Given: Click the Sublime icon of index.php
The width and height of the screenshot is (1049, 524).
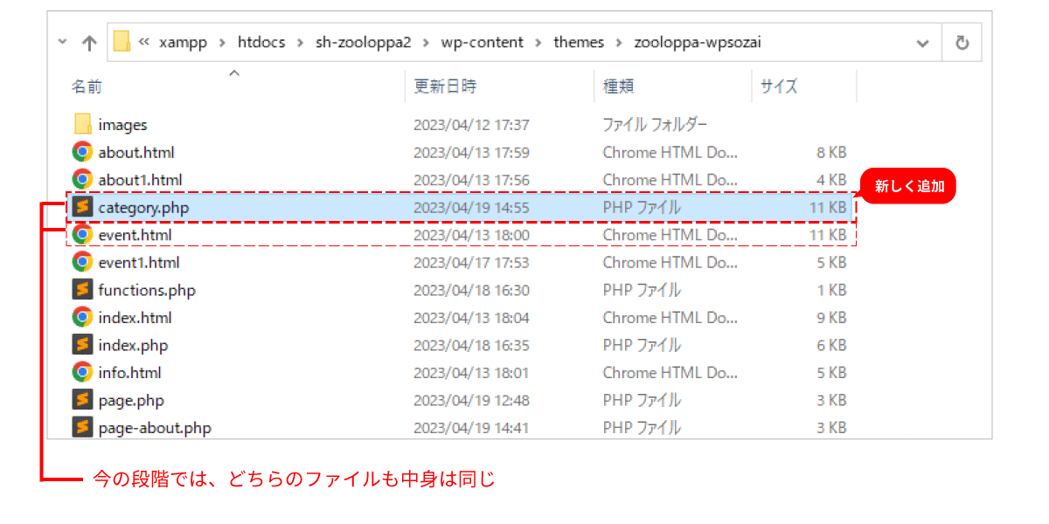Looking at the screenshot, I should point(82,345).
